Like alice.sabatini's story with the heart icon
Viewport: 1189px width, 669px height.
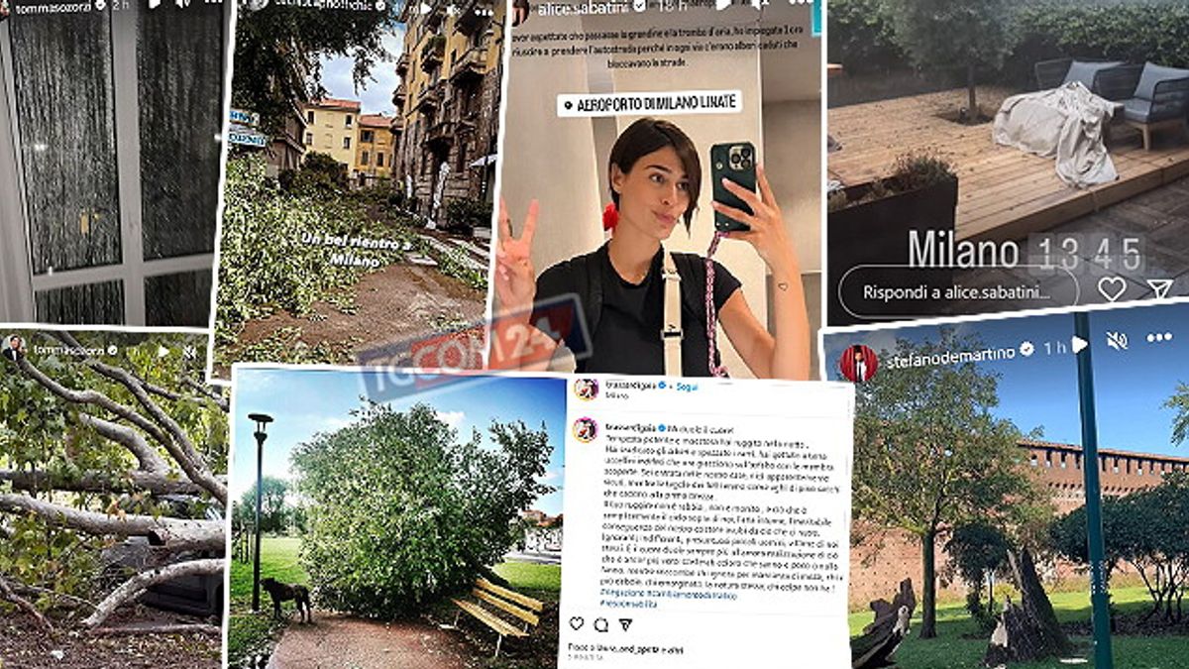click(x=1112, y=288)
